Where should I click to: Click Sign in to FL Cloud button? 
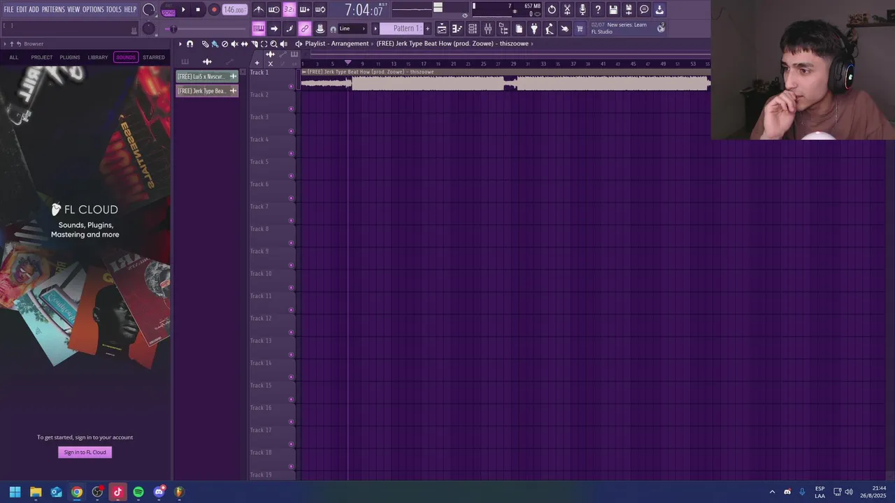point(85,452)
